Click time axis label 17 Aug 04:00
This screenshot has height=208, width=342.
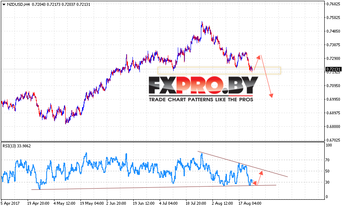pyautogui.click(x=250, y=203)
